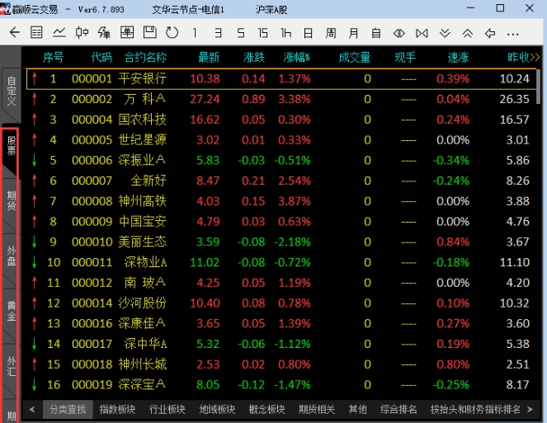Select the weekly 周 period
547x423 pixels.
pyautogui.click(x=331, y=33)
